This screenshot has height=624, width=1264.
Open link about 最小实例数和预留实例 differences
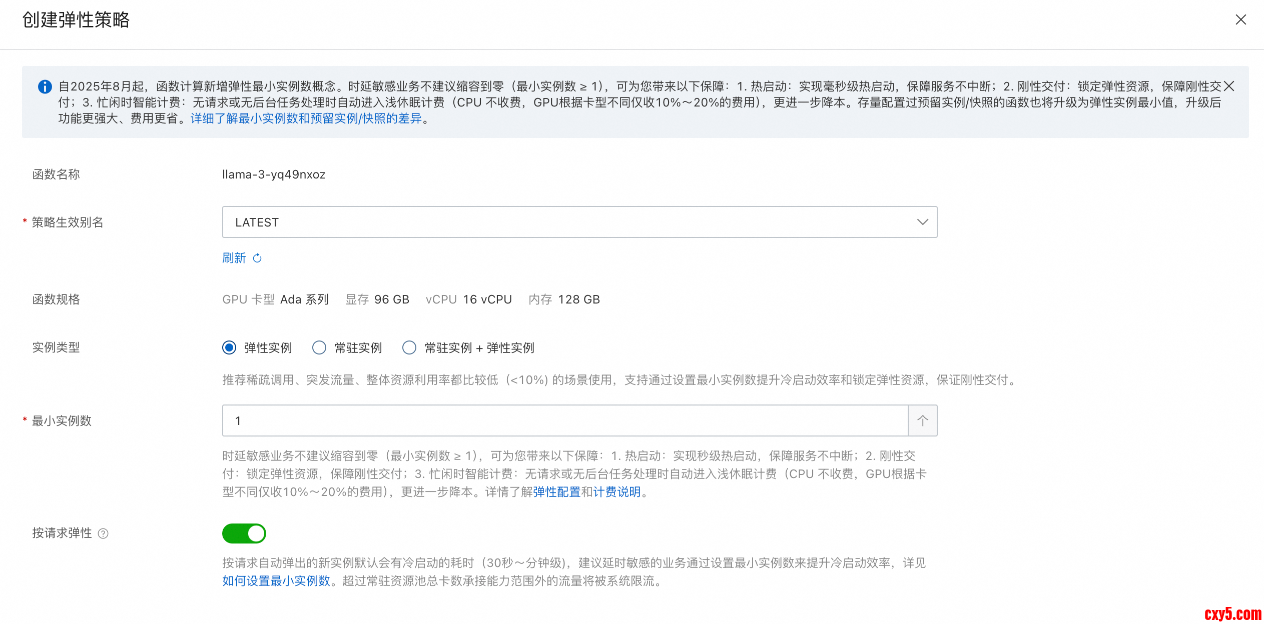306,118
